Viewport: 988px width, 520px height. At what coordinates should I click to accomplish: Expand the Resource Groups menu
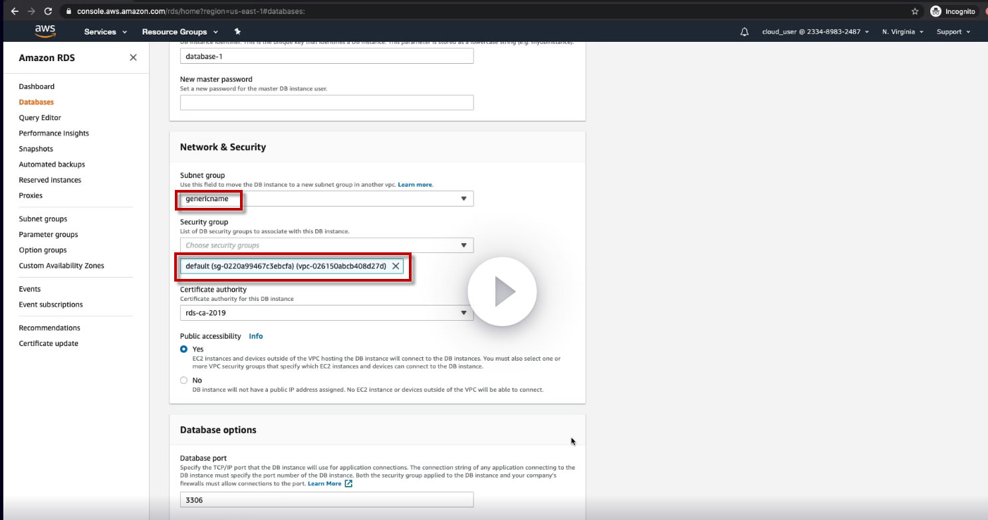[180, 32]
